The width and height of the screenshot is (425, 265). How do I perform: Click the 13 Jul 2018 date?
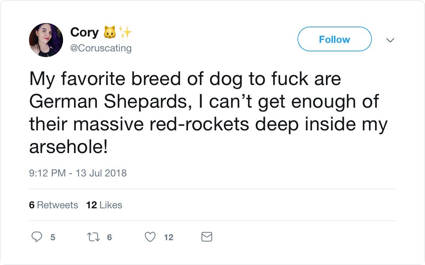pos(101,173)
